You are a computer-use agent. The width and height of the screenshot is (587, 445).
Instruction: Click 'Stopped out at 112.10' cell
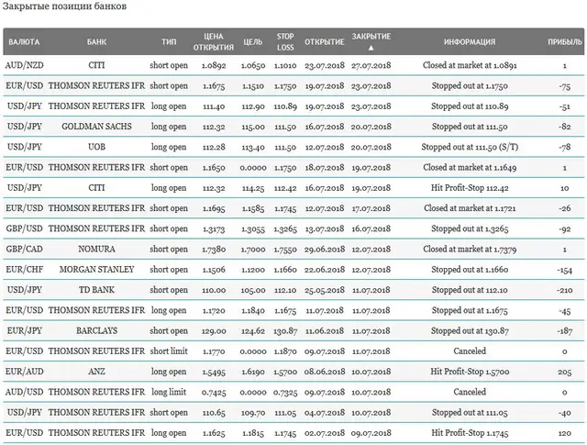coord(470,290)
